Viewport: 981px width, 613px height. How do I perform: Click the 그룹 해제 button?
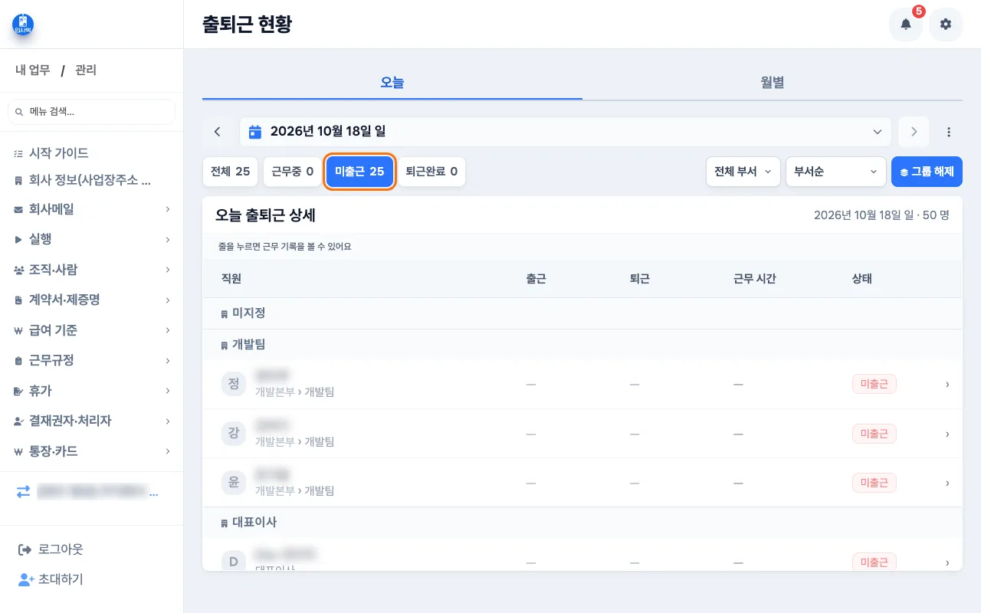tap(927, 172)
